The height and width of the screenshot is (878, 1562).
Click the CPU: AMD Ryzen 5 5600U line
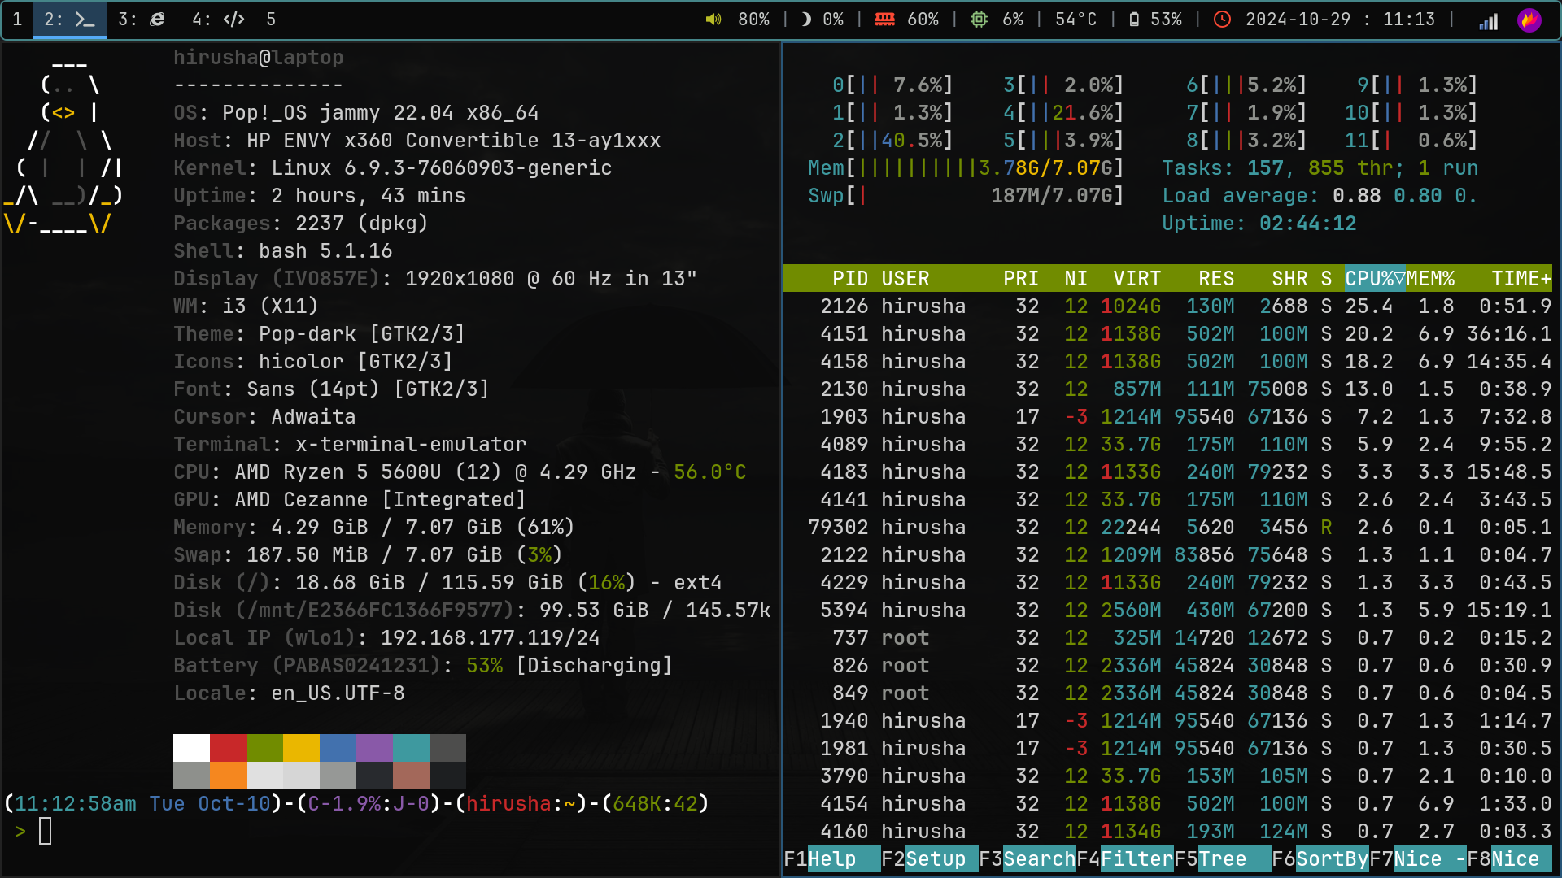pyautogui.click(x=460, y=472)
